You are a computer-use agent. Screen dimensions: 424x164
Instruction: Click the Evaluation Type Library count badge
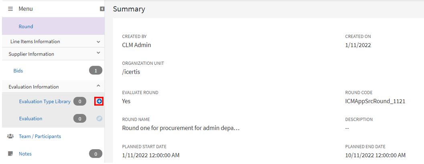(x=80, y=102)
